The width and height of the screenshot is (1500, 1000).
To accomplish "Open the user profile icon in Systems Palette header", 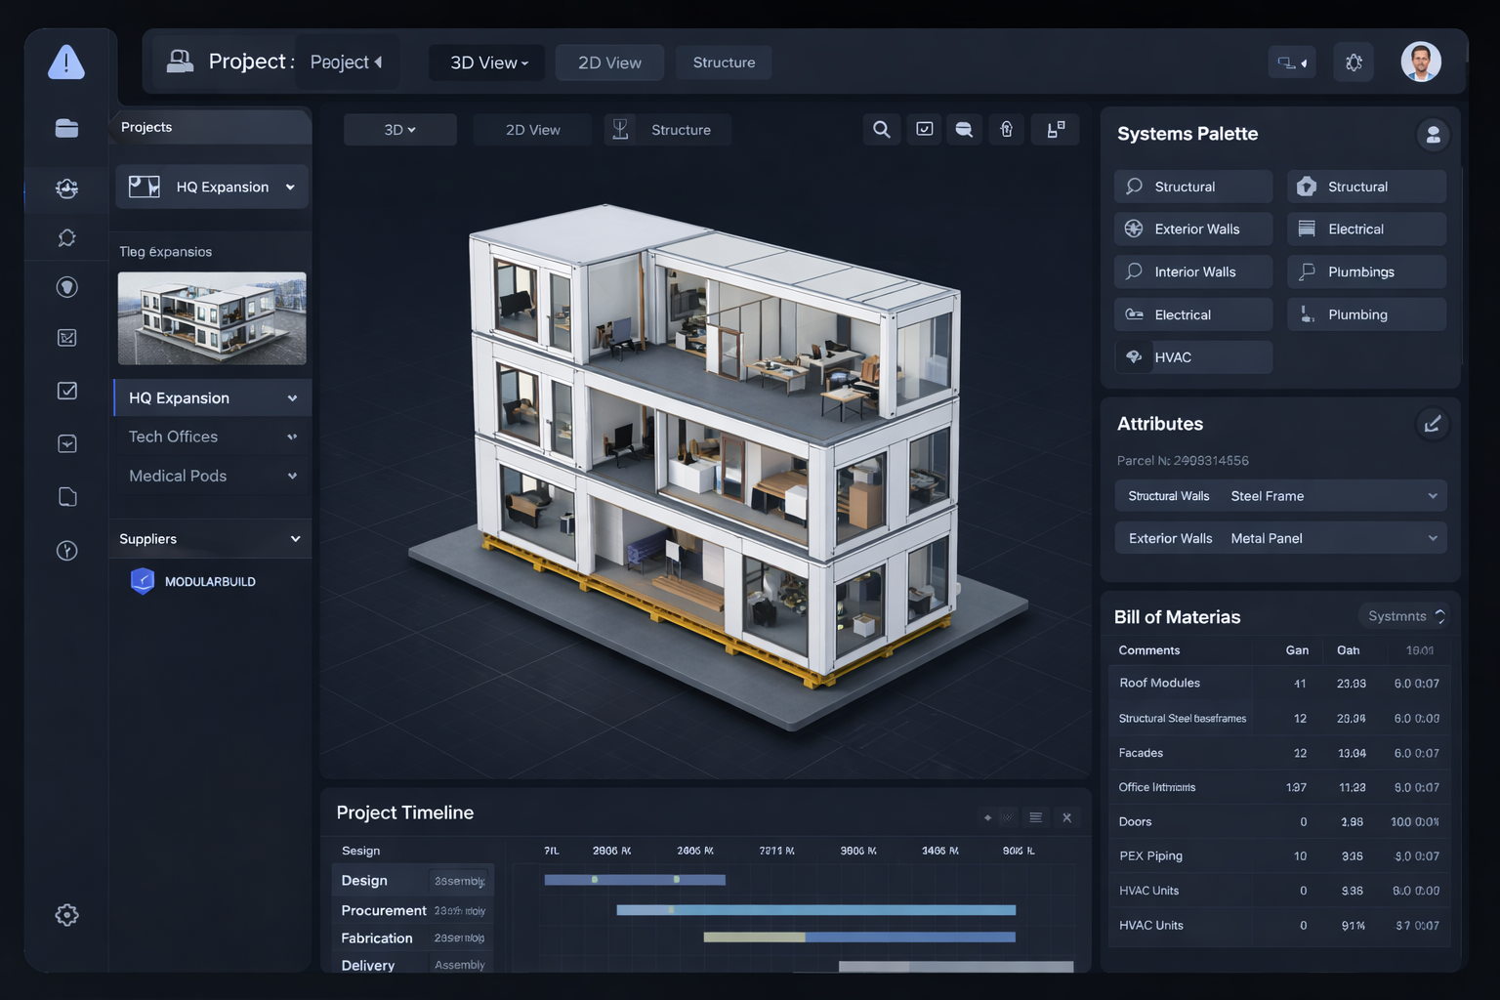I will (x=1433, y=135).
